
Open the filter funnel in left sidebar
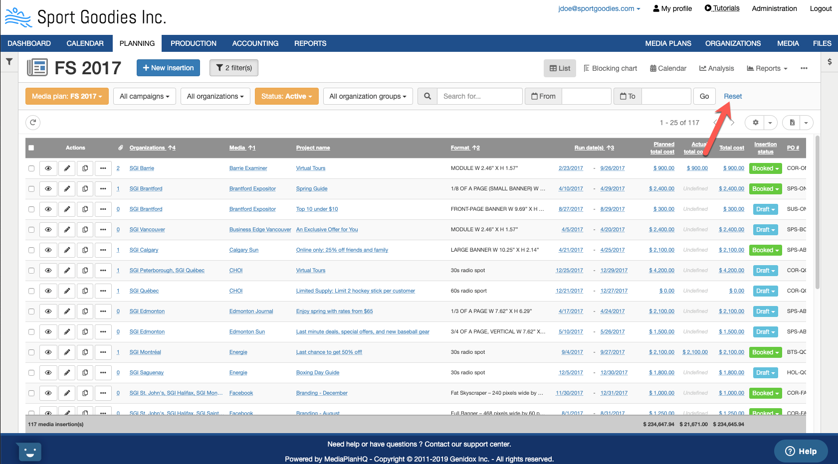[x=9, y=62]
